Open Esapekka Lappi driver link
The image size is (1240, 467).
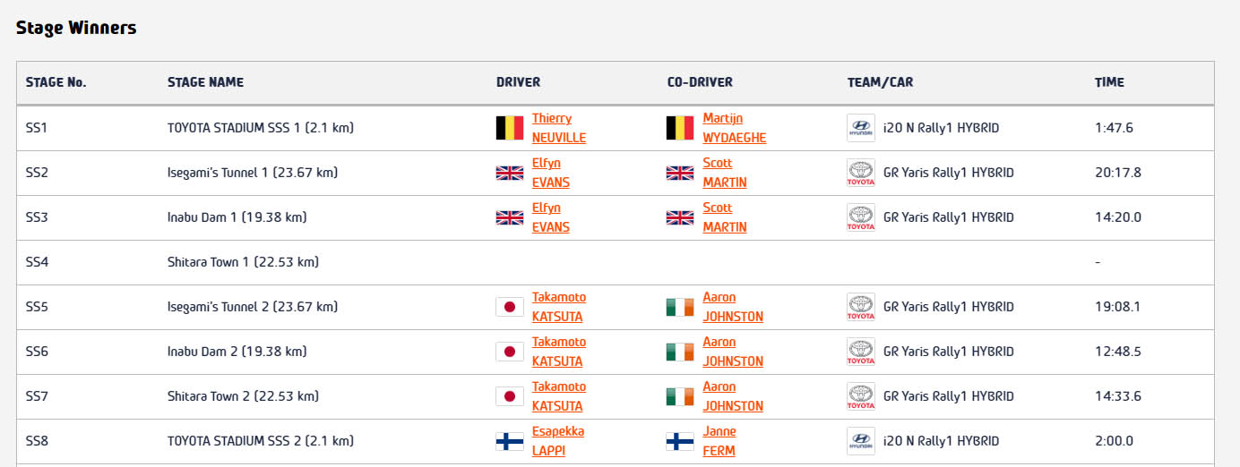(558, 441)
